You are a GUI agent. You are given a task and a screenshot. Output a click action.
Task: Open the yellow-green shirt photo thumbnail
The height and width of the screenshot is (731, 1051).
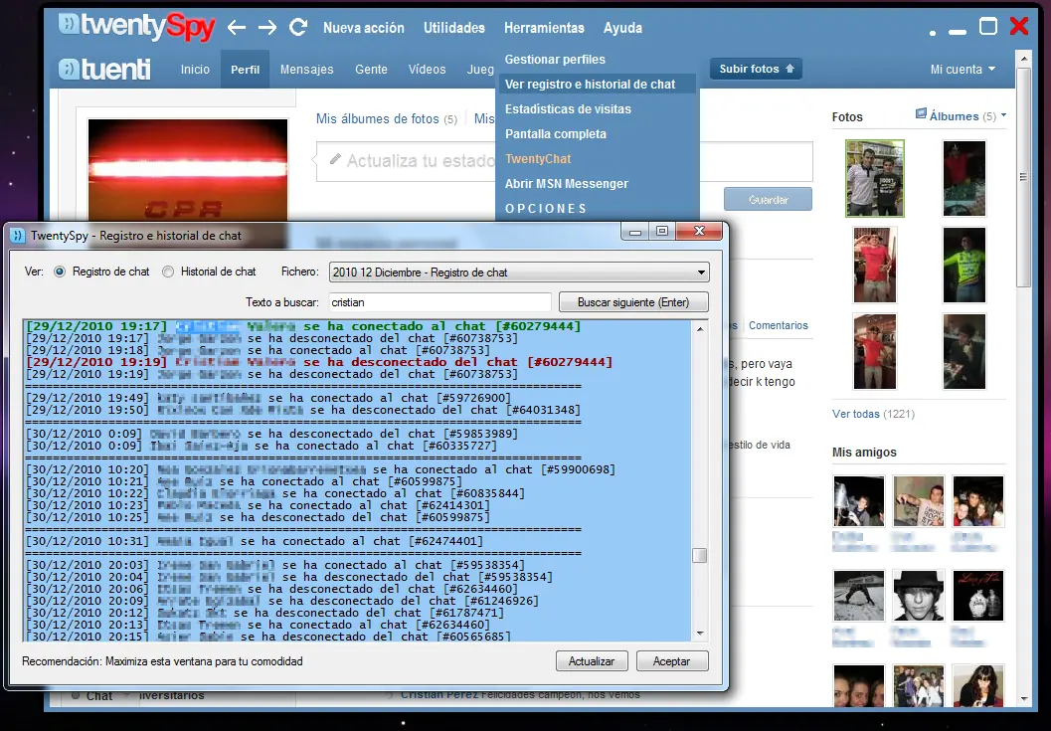(x=964, y=265)
